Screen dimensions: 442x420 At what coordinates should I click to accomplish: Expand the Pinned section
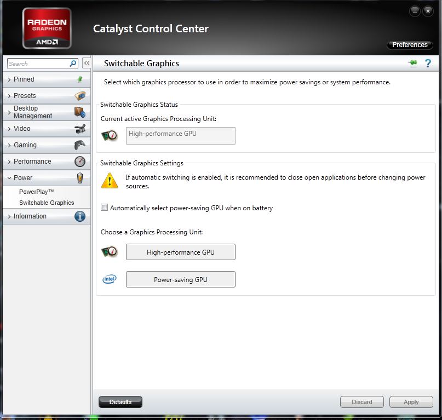coord(47,79)
